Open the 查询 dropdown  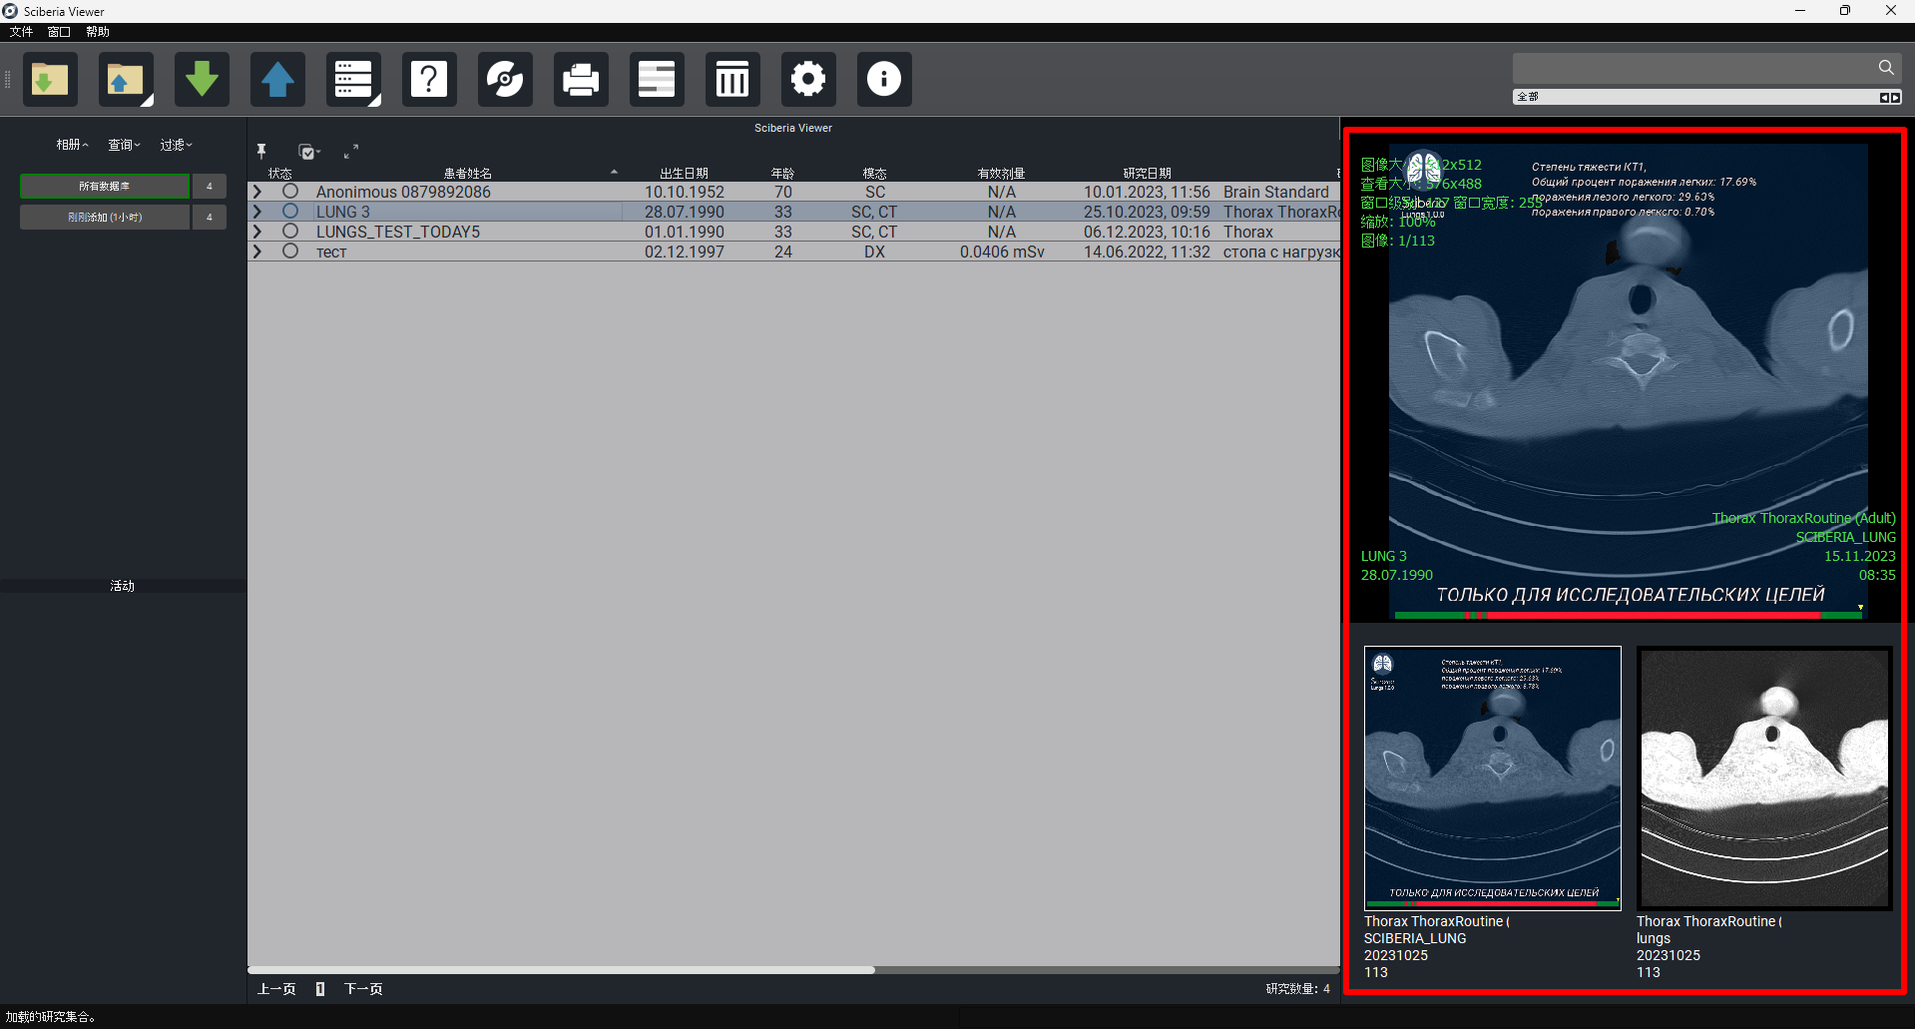[x=124, y=145]
